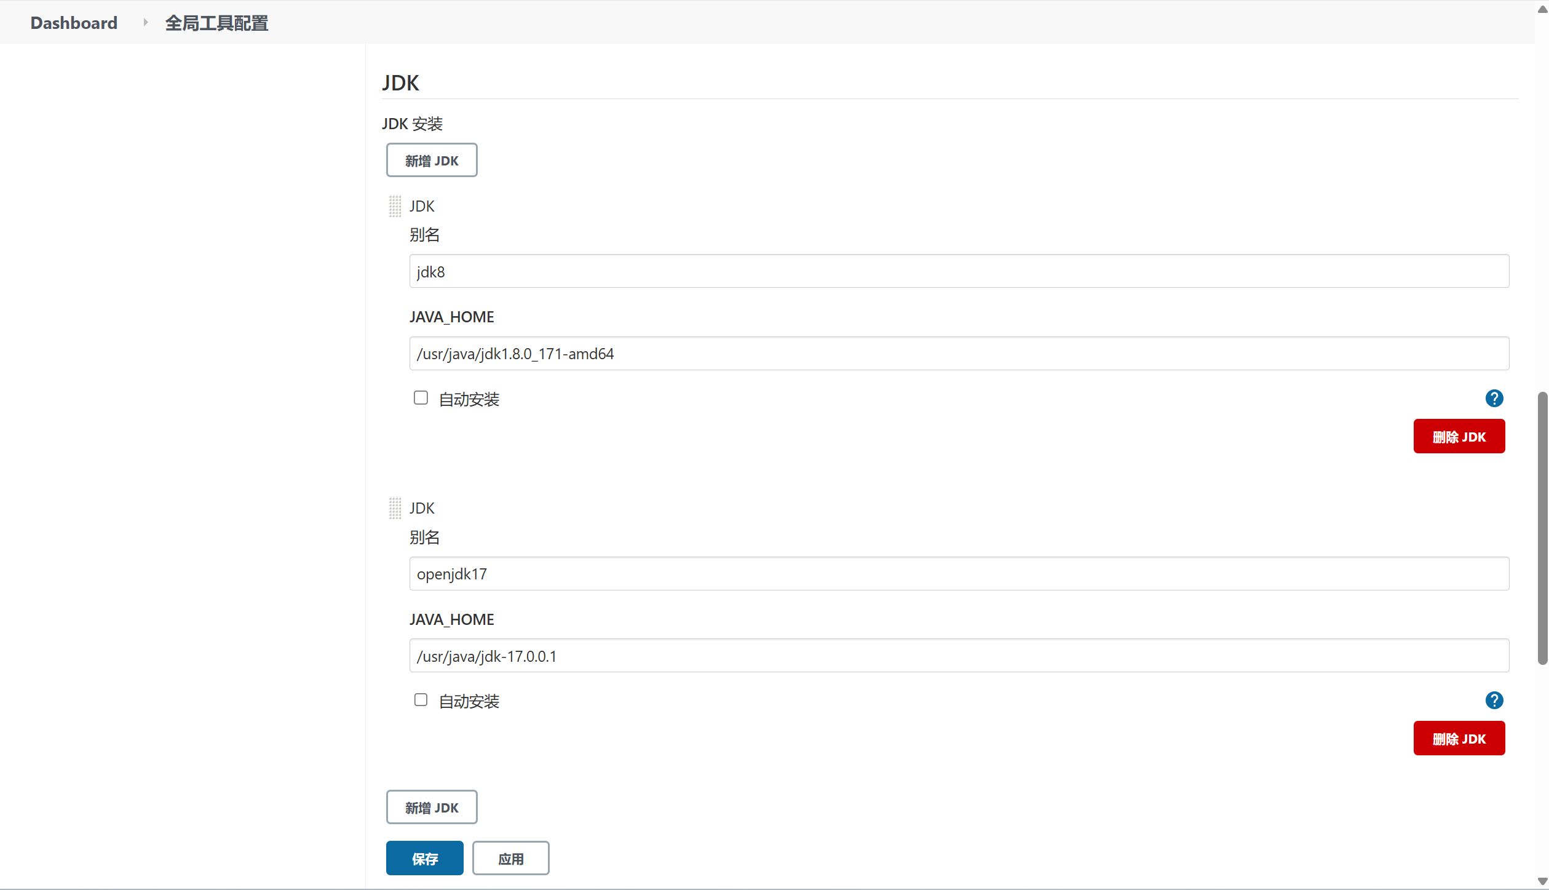Click help icon for openjdk17 auto-install
The width and height of the screenshot is (1549, 890).
tap(1494, 700)
